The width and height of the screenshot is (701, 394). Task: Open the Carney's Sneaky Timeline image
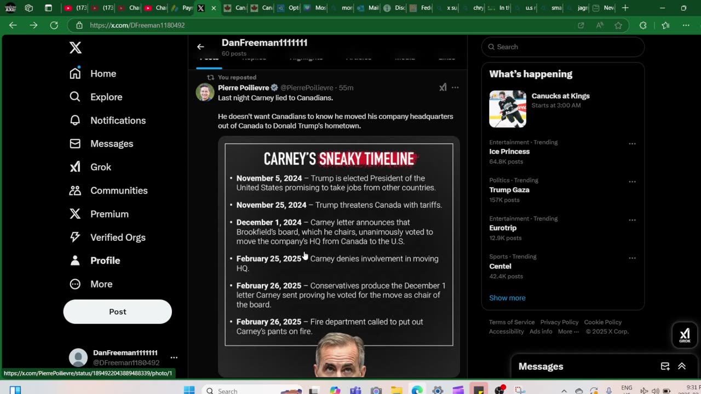[339, 257]
